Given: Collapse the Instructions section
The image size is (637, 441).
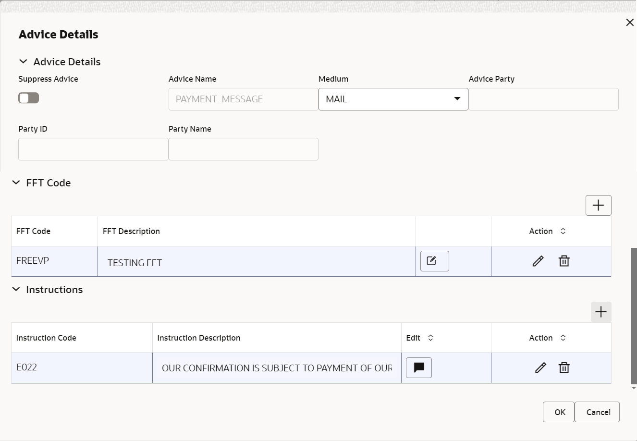Looking at the screenshot, I should pos(16,289).
